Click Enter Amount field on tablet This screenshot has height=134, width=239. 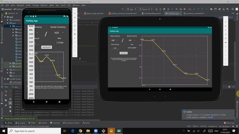115,48
